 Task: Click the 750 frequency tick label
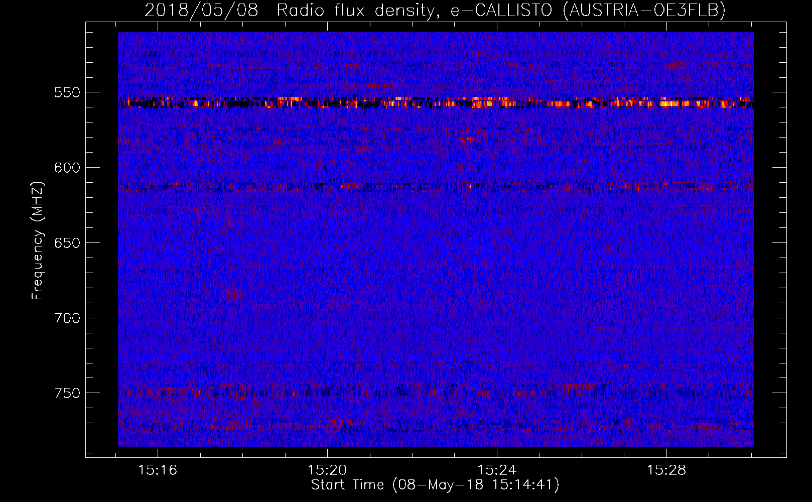(x=67, y=393)
